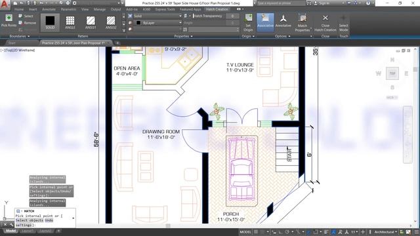Click the Open file icon in Quick Access
Viewport: 420px width, 236px height.
22,3
